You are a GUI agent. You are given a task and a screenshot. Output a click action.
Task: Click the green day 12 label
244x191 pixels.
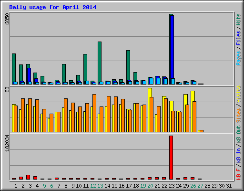point(93,186)
